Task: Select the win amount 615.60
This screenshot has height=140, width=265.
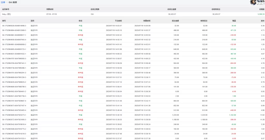Action: [233, 49]
